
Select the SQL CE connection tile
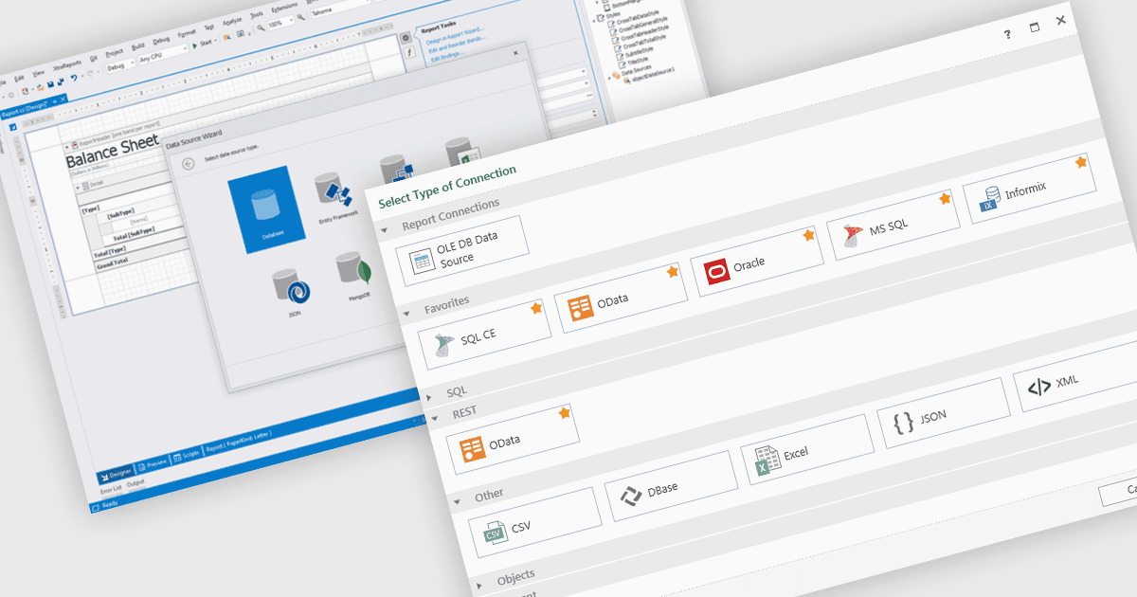click(485, 335)
